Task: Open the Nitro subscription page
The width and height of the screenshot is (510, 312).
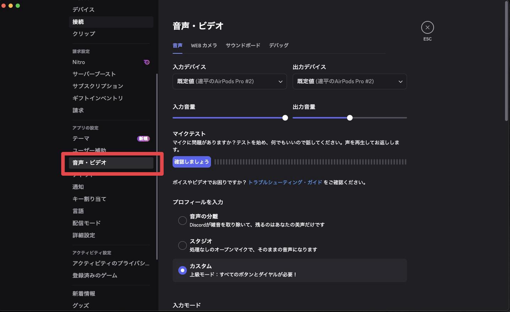Action: [x=78, y=62]
